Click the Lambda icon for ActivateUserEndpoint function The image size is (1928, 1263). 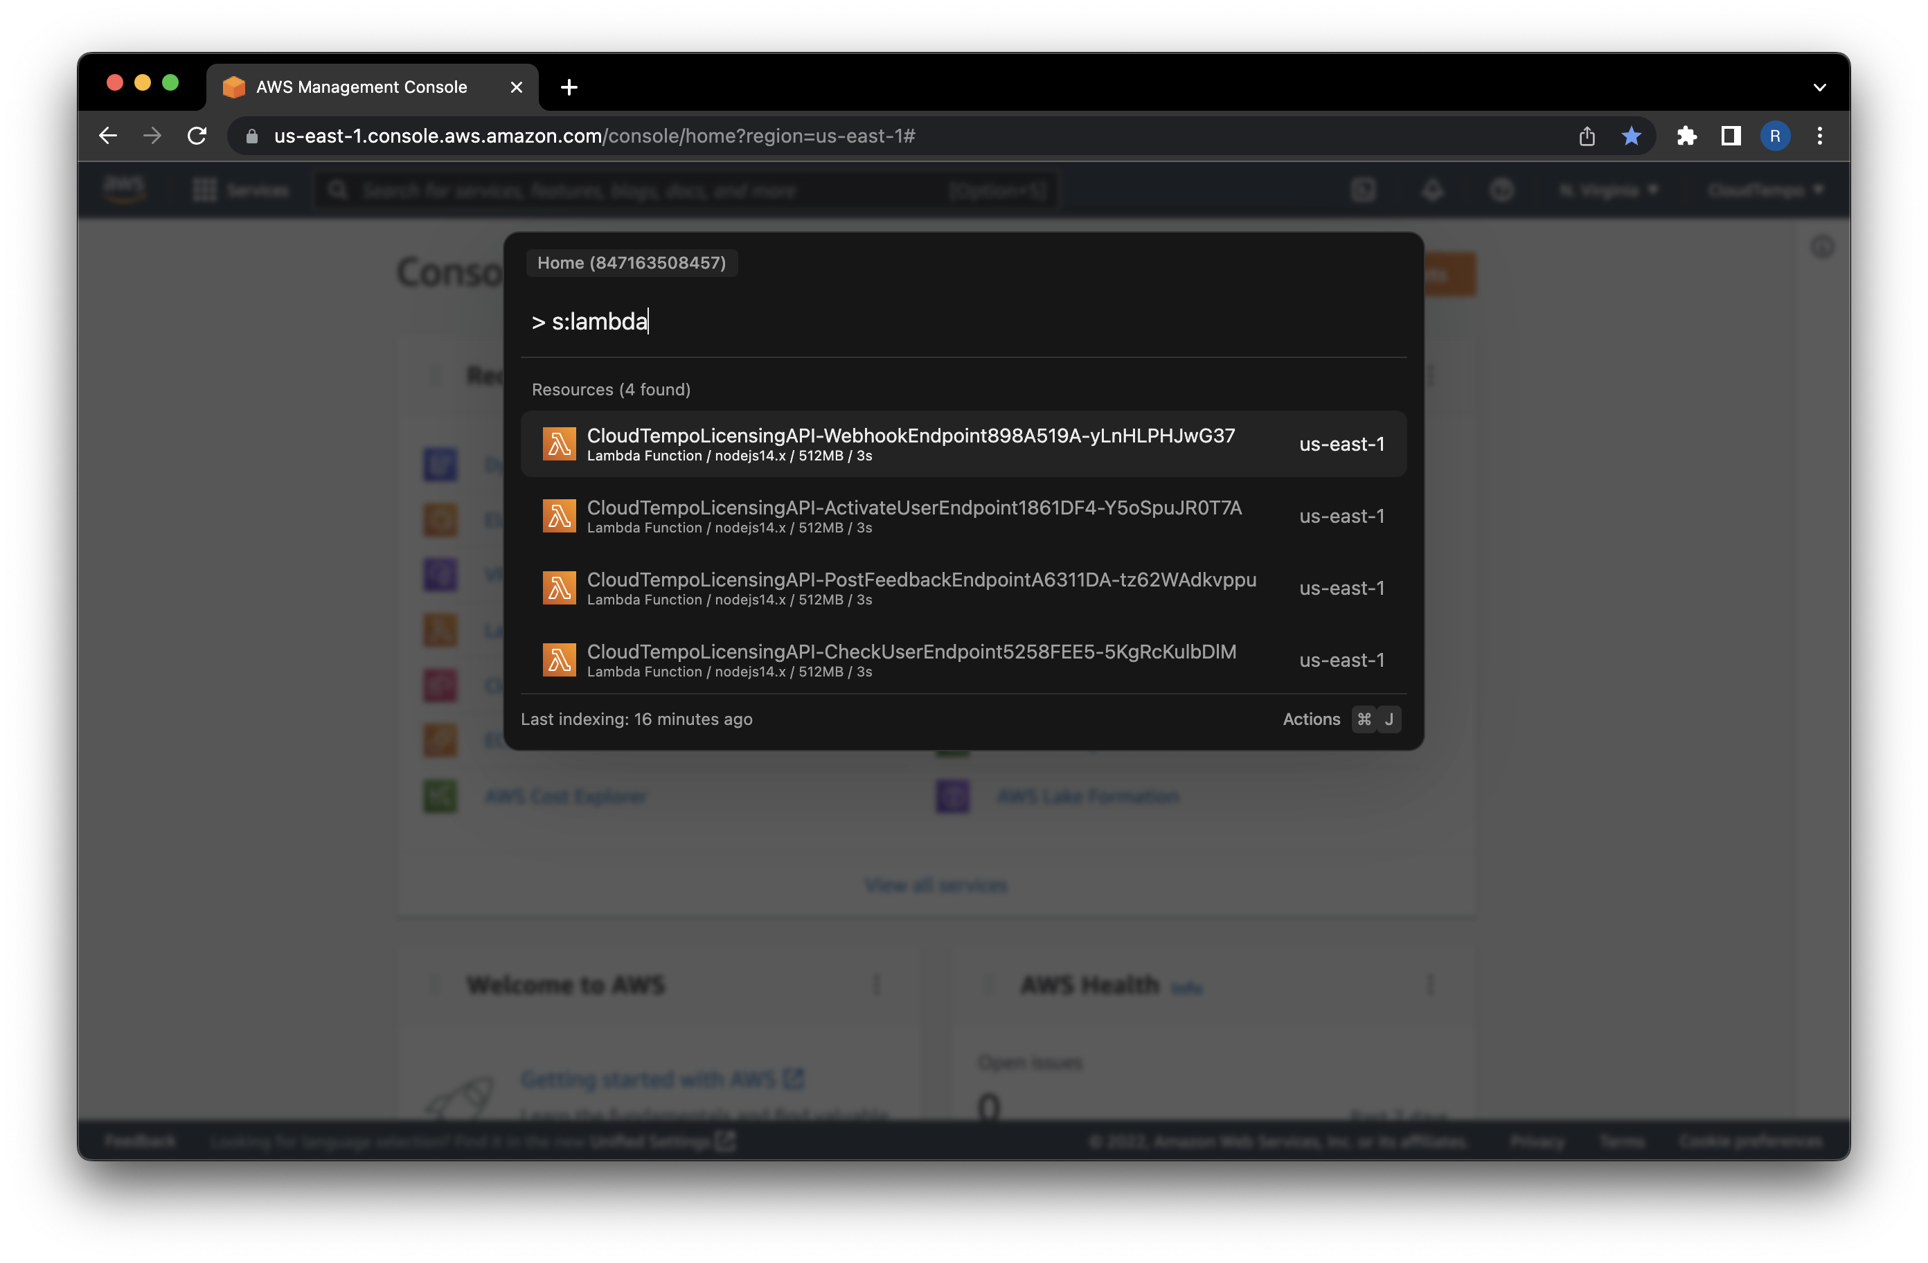point(559,516)
